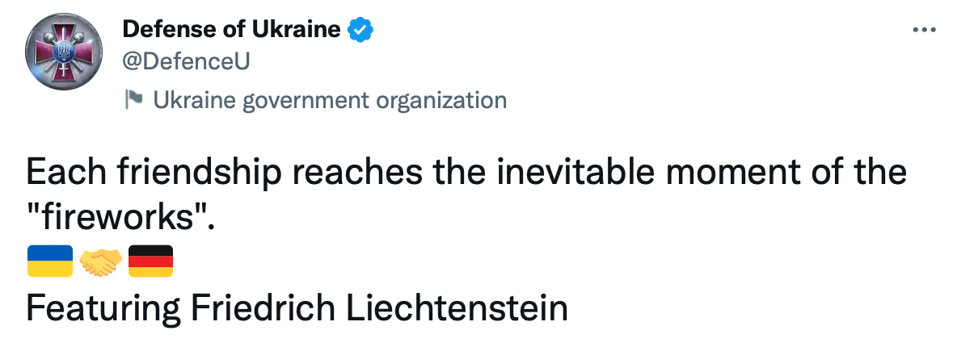Image resolution: width=957 pixels, height=347 pixels.
Task: Open the Defense of Ukraine profile avatar
Action: pyautogui.click(x=64, y=52)
